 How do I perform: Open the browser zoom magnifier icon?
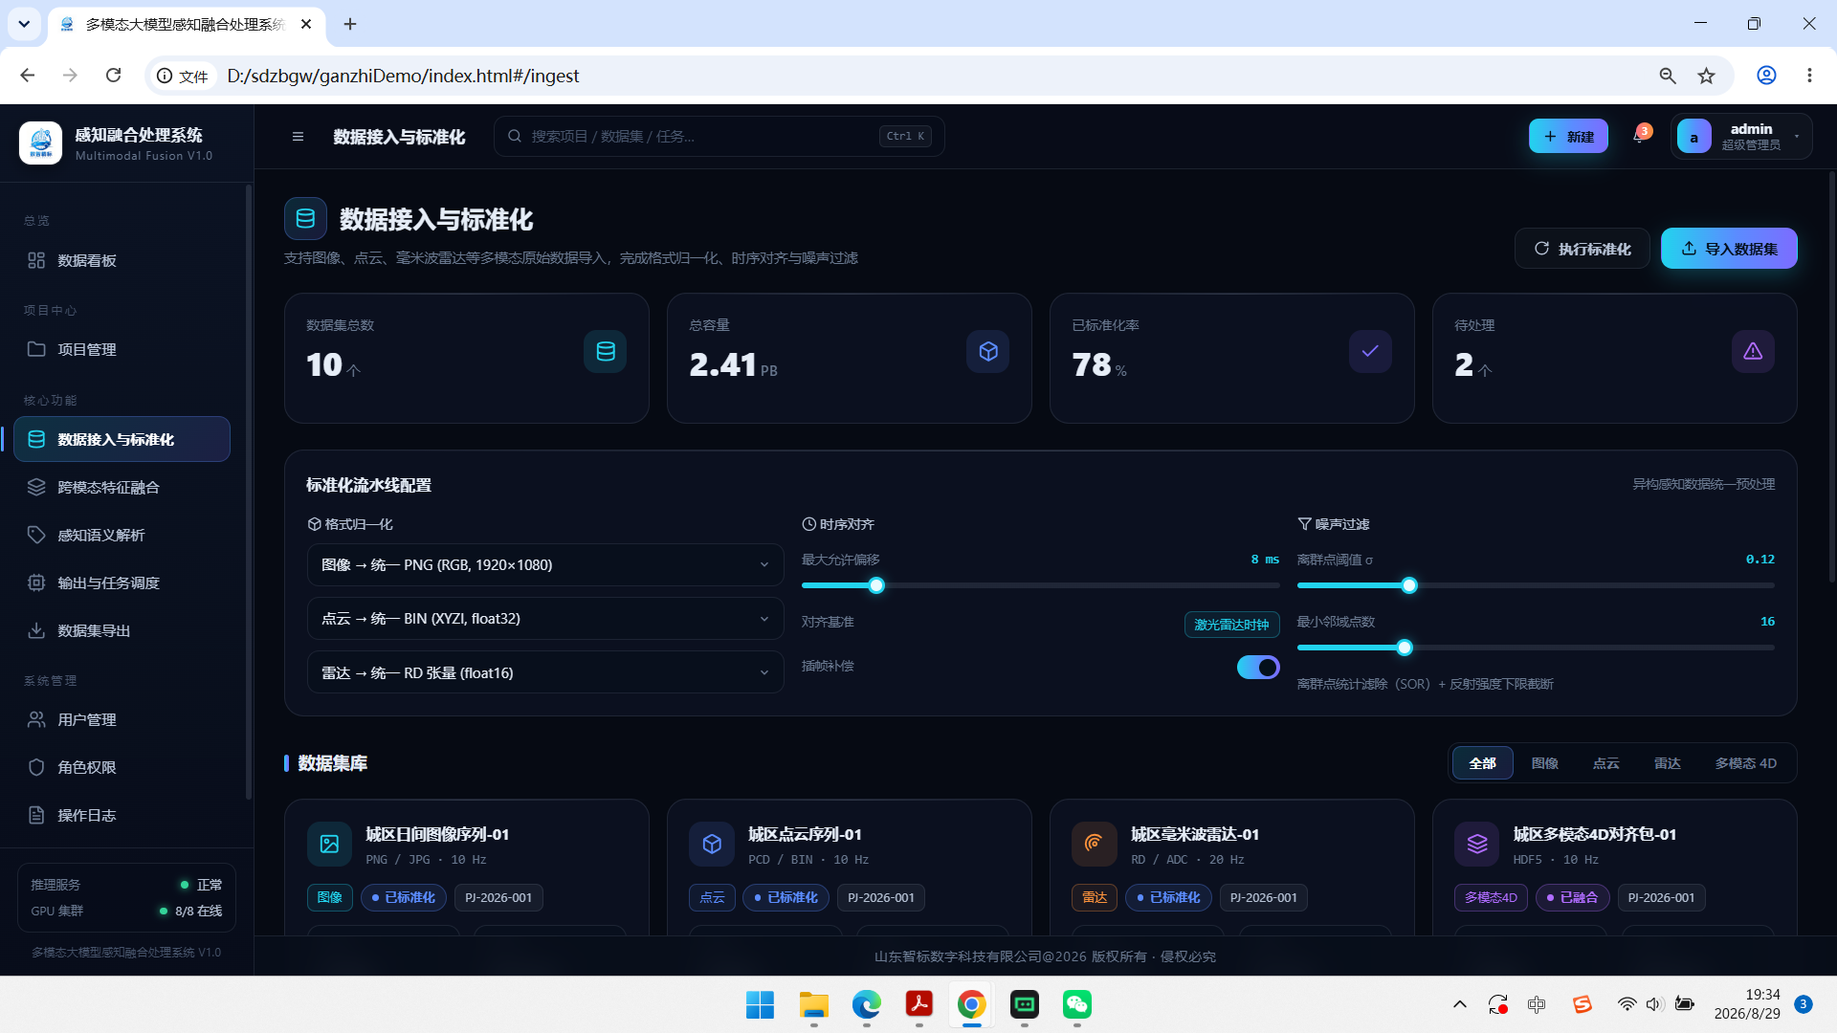point(1668,76)
